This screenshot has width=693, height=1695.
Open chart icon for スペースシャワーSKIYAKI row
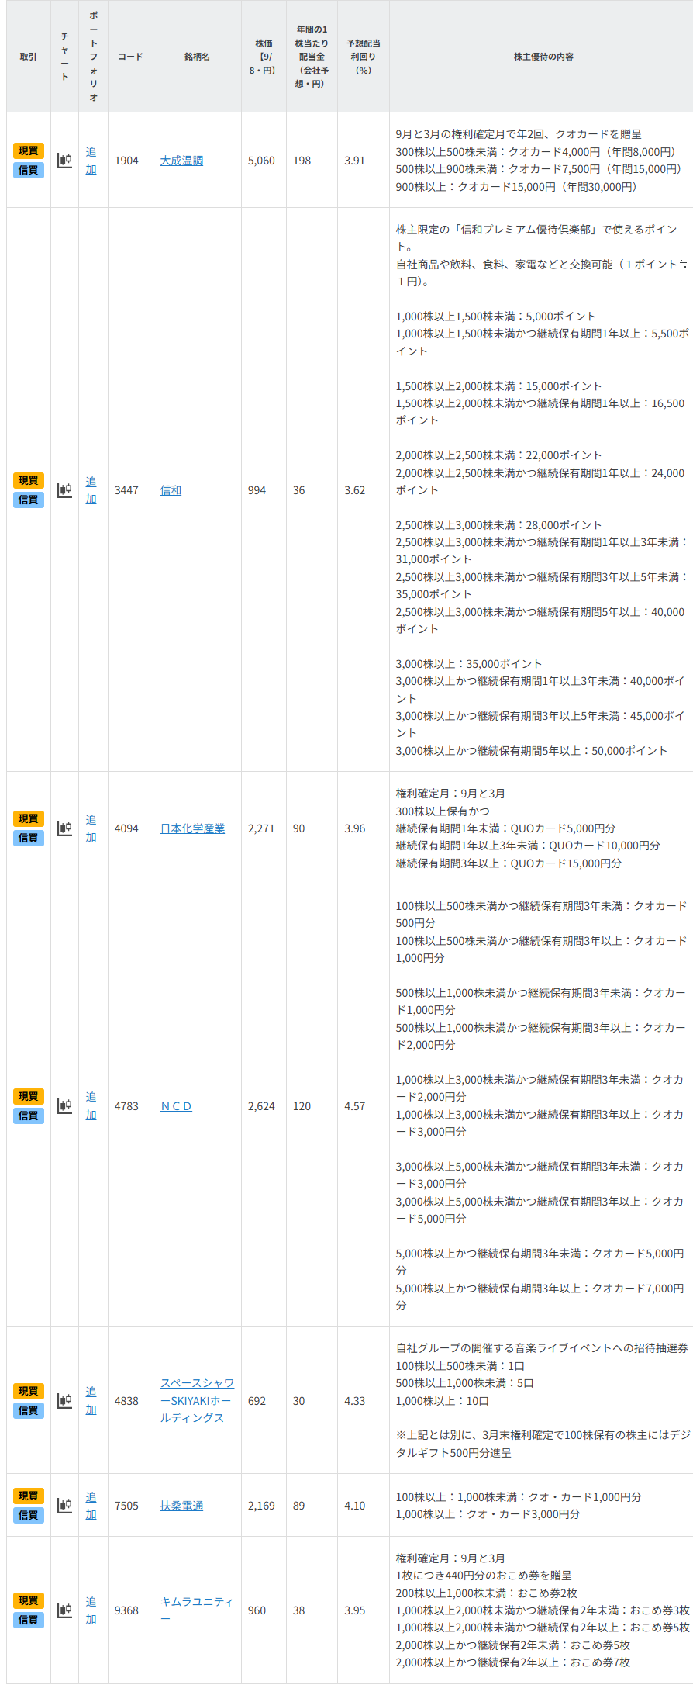click(64, 1400)
